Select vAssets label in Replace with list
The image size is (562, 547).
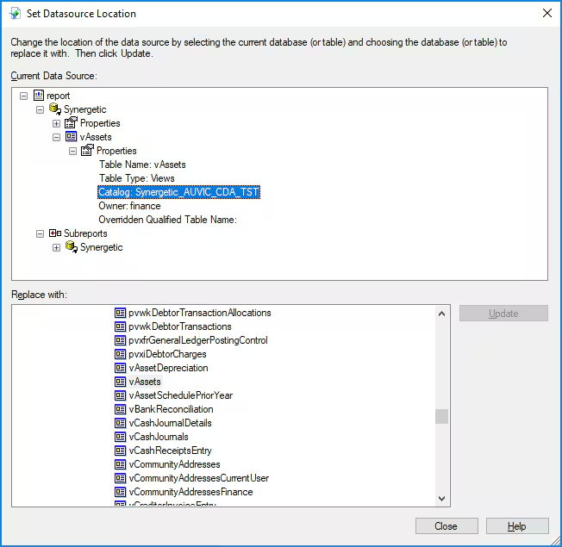145,382
